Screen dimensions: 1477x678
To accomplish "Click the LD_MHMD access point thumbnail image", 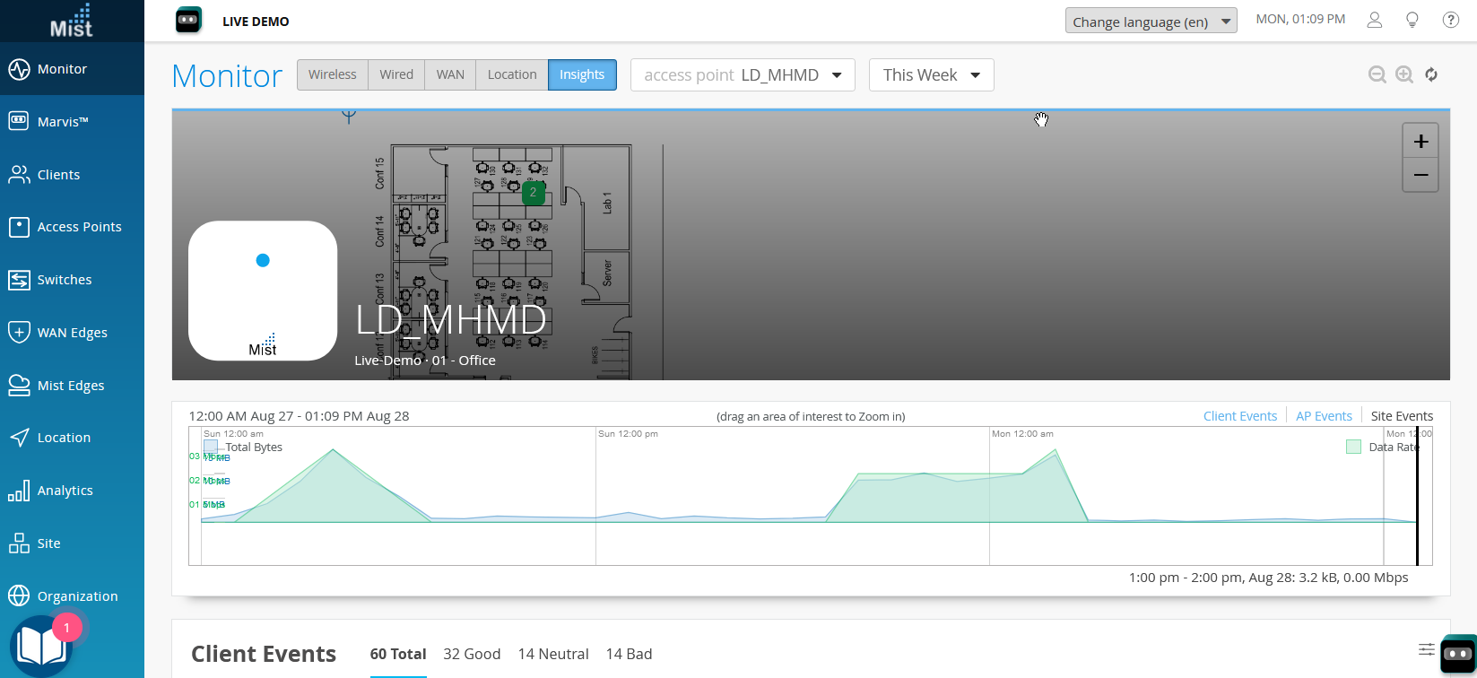I will (263, 291).
